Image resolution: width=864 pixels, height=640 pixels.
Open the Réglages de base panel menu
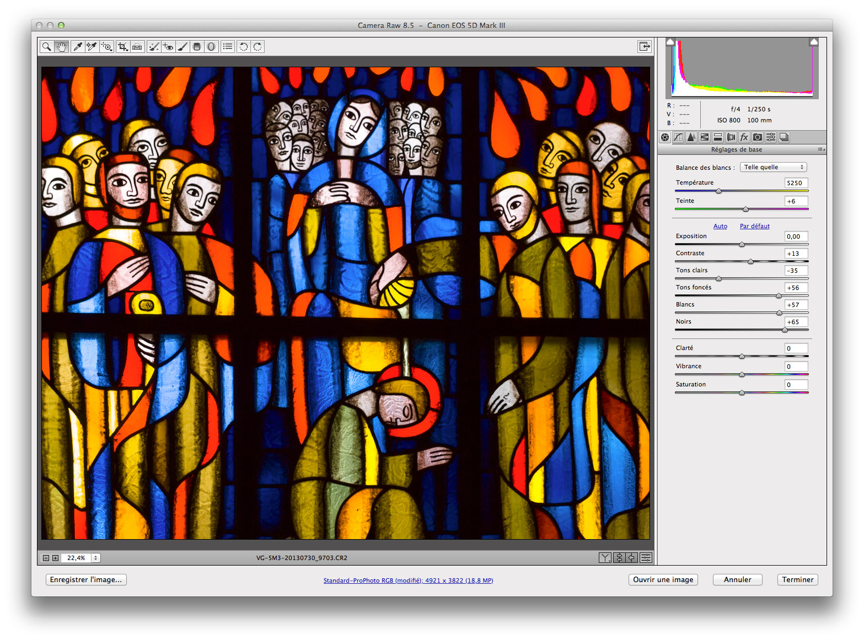(821, 149)
